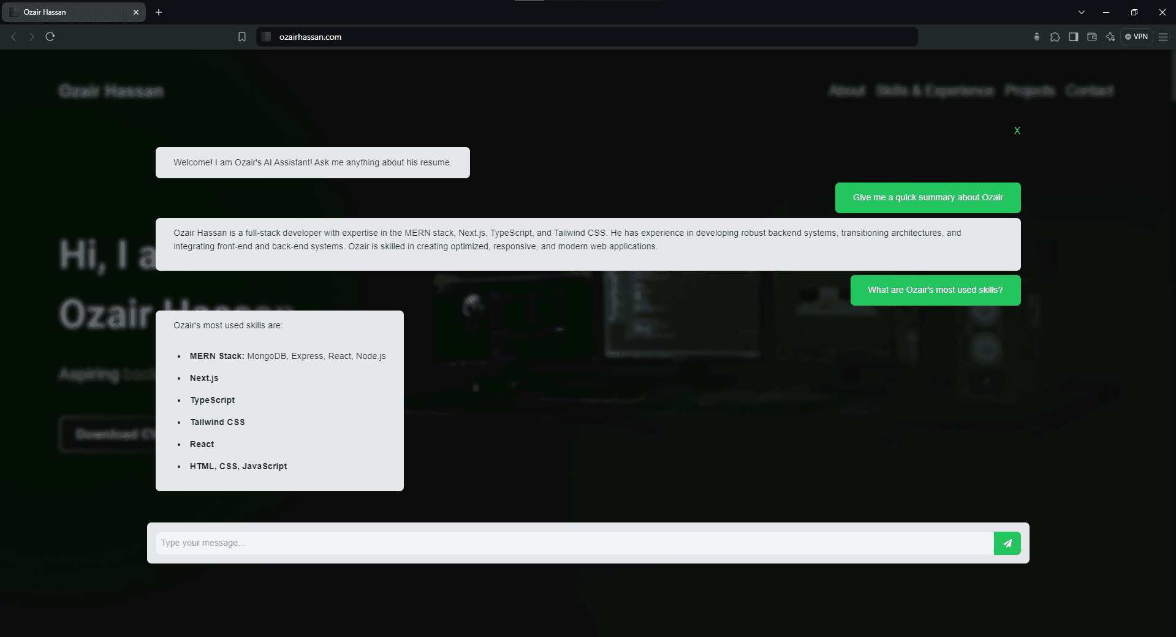View site info icon beside the URL
This screenshot has width=1176, height=637.
[267, 37]
